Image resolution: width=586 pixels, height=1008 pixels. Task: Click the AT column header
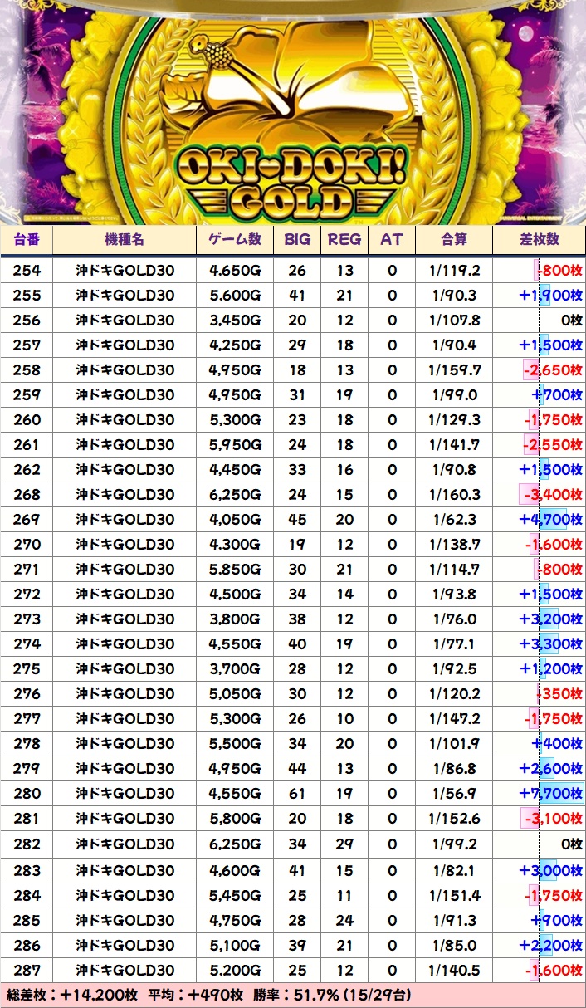[392, 239]
